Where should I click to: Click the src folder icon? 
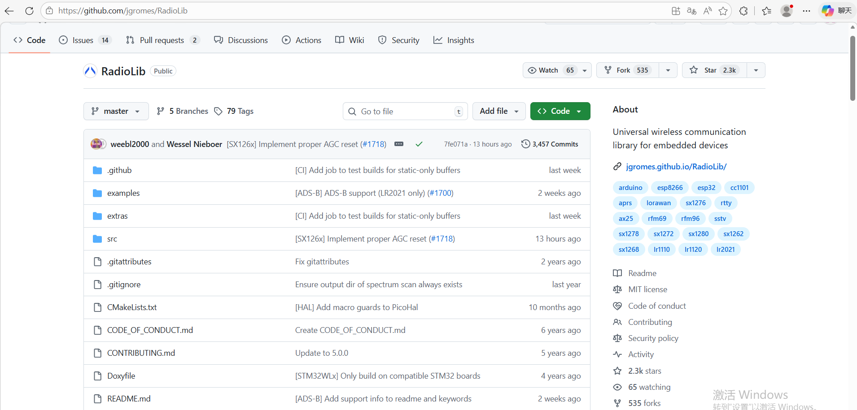(x=97, y=239)
